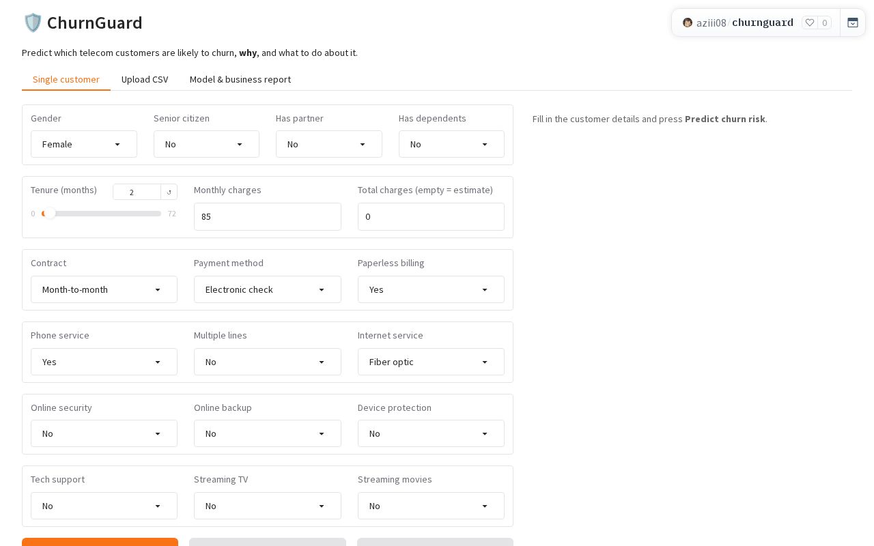
Task: Click the churnguard space name link
Action: point(763,23)
